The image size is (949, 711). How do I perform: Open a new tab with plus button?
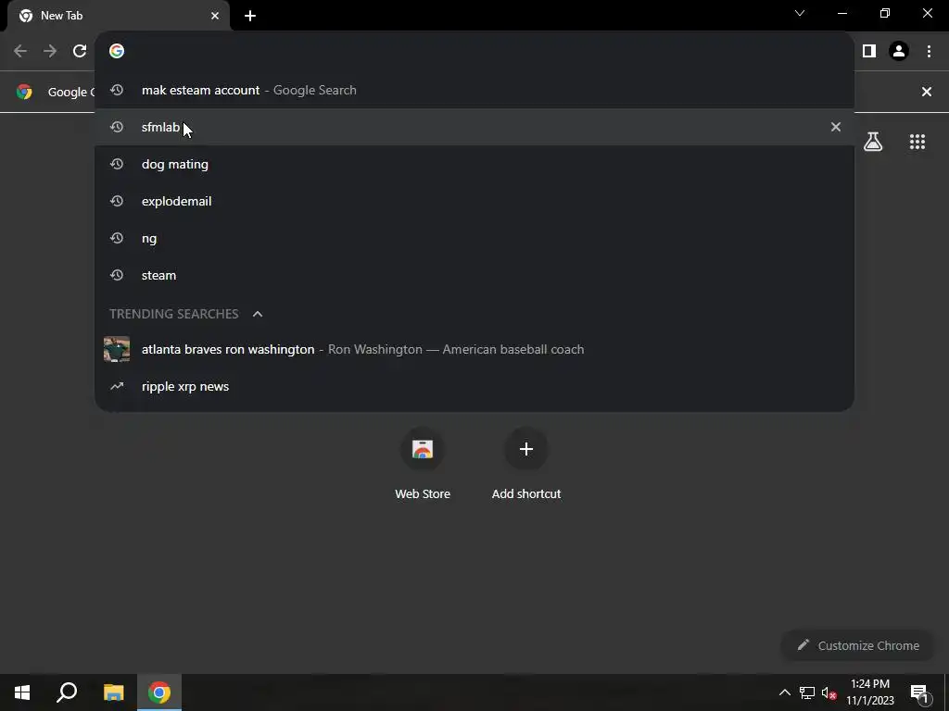(250, 17)
